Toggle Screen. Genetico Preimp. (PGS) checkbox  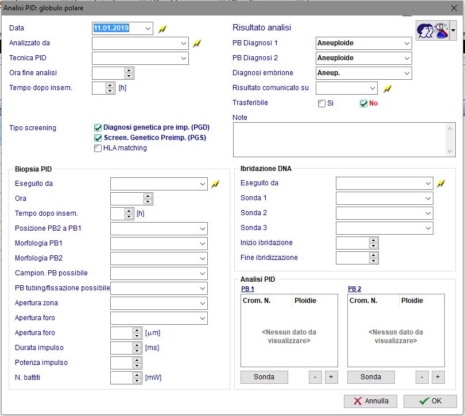[98, 138]
